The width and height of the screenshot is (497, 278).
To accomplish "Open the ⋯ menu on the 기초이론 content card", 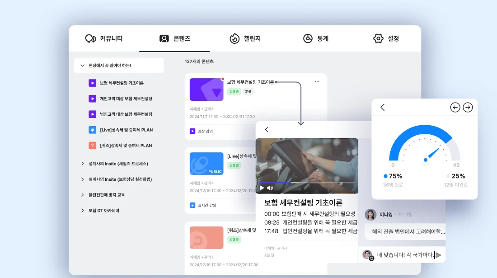I will pyautogui.click(x=317, y=80).
